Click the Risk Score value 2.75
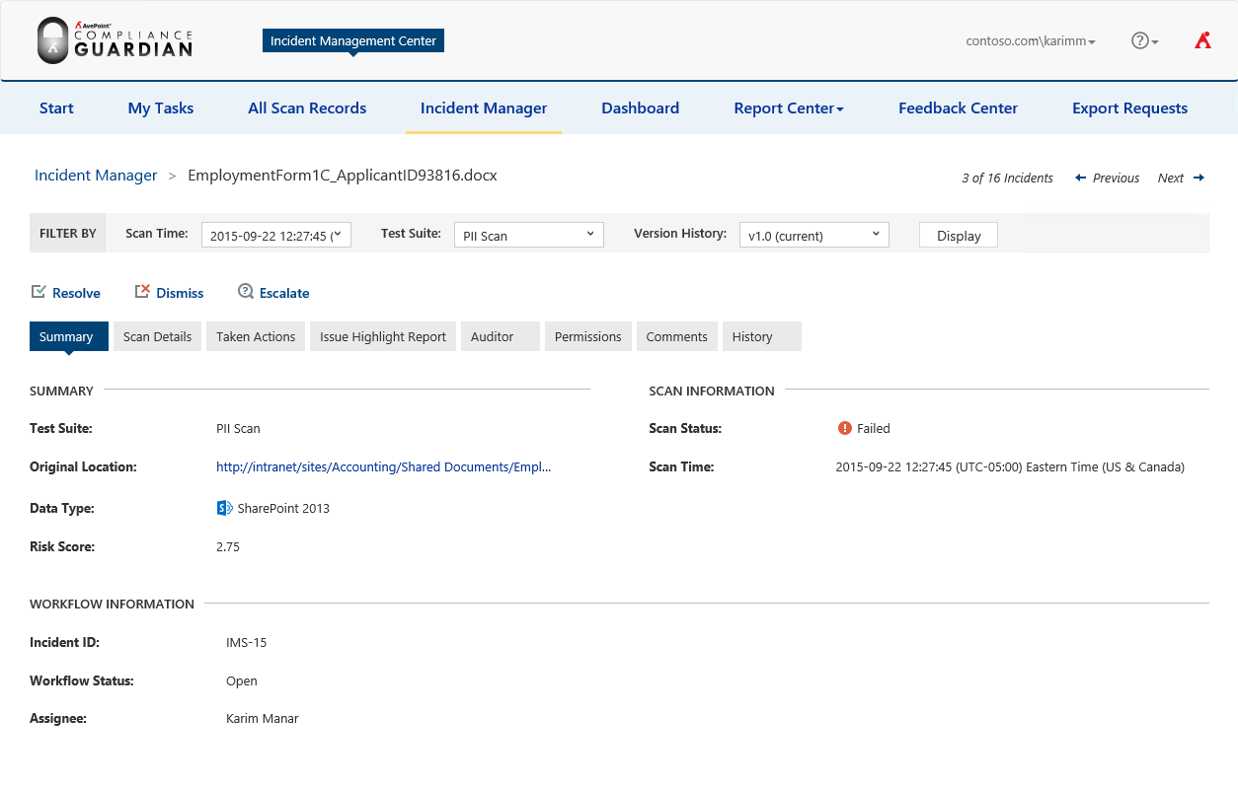Screen dimensions: 1238x785 (228, 546)
